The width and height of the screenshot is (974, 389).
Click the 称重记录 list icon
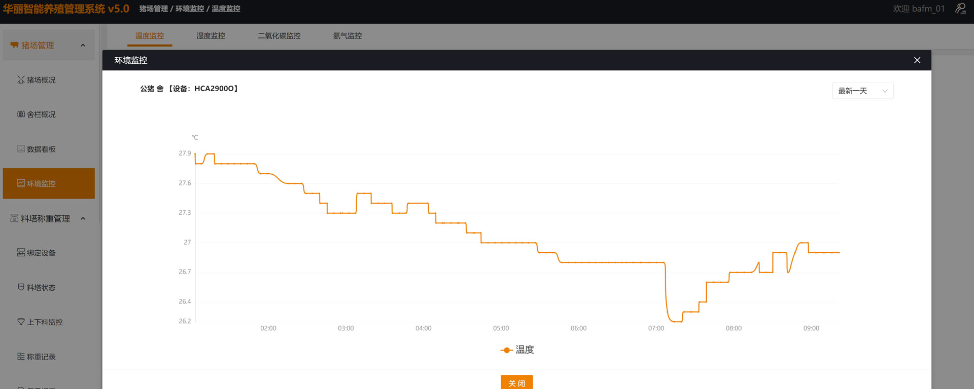point(21,356)
